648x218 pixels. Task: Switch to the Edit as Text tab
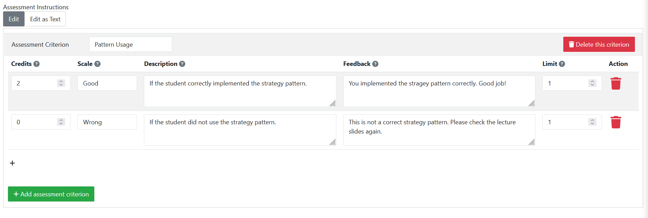[x=45, y=19]
